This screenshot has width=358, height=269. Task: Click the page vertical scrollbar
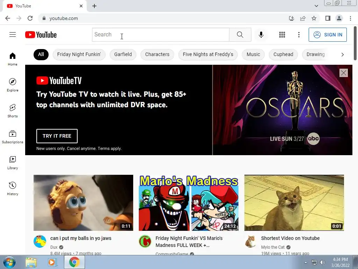[355, 43]
